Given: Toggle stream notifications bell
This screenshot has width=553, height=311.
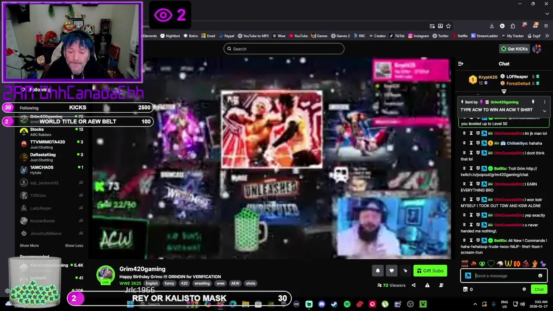Looking at the screenshot, I should pyautogui.click(x=378, y=271).
